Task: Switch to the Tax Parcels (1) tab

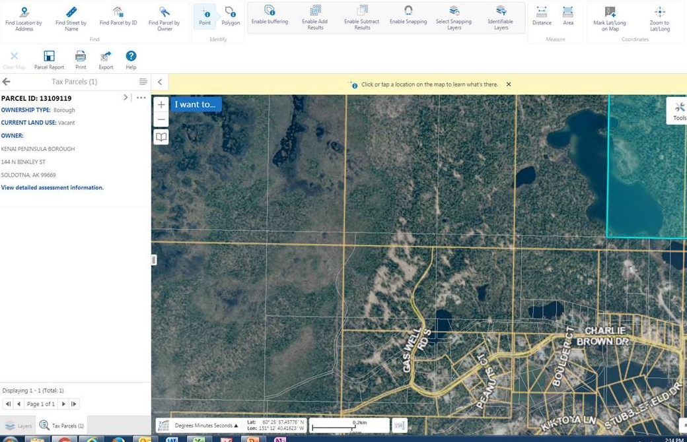Action: (61, 426)
